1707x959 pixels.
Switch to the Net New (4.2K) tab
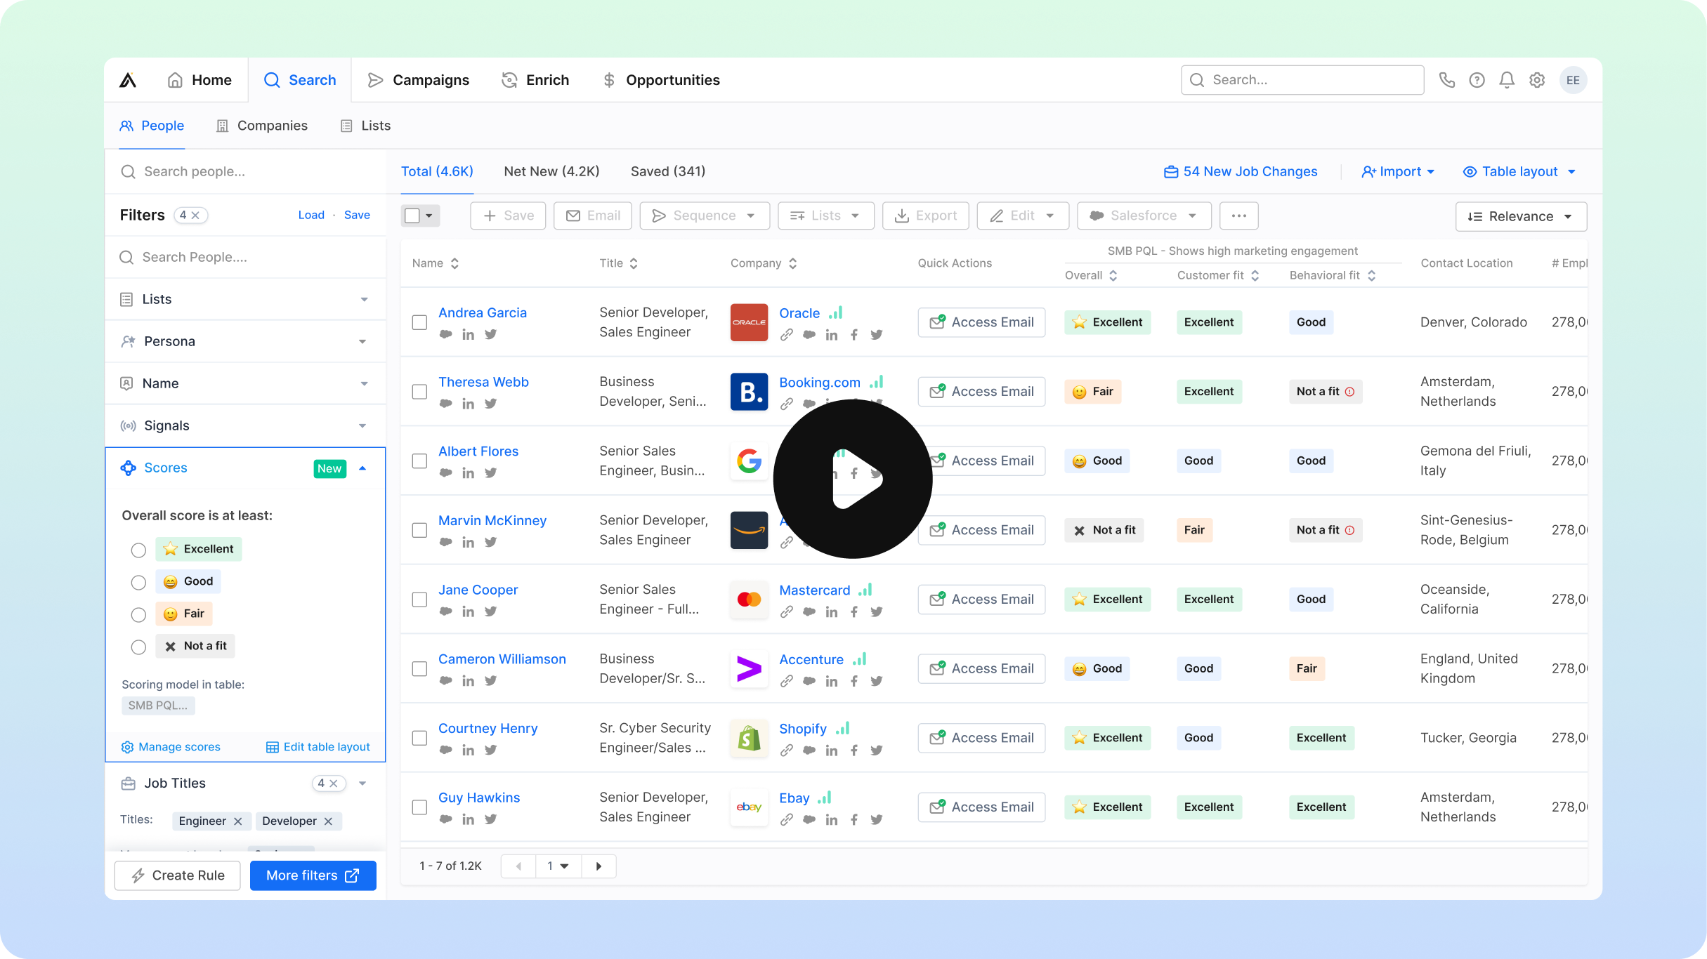coord(551,171)
